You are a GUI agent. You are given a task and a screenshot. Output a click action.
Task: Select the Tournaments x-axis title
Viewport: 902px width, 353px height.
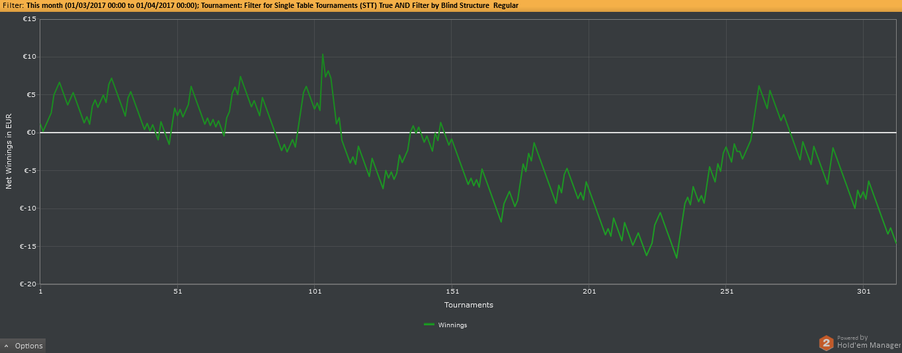point(469,305)
